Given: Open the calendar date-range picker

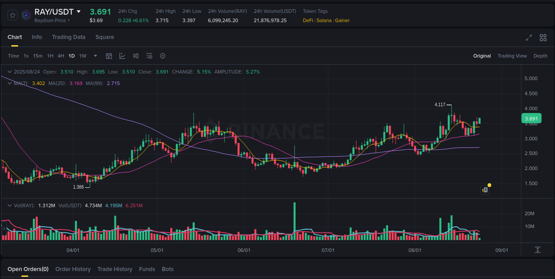Looking at the screenshot, I should (x=109, y=56).
